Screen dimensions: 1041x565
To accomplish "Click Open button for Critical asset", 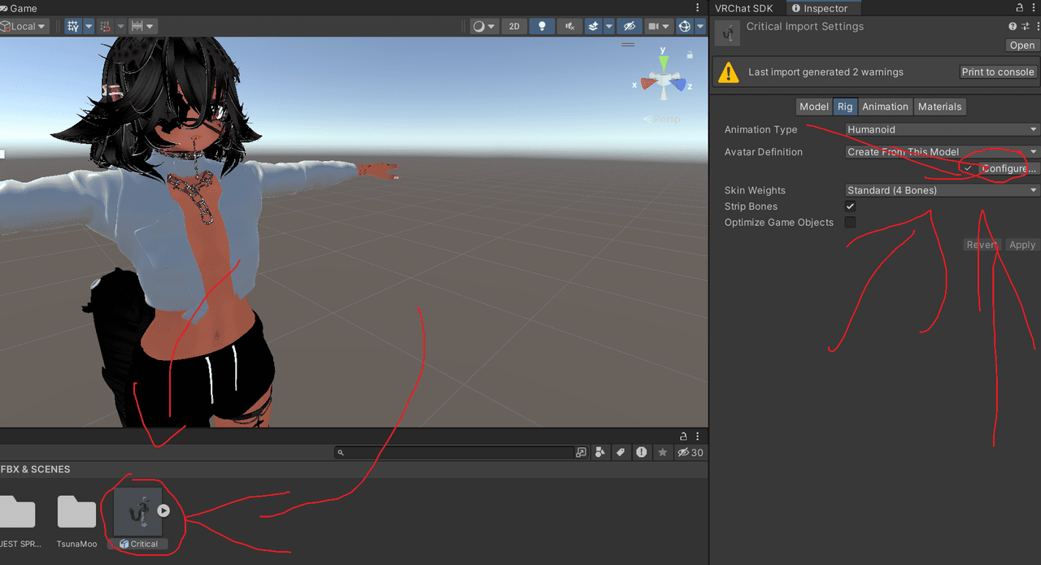I will coord(1021,46).
